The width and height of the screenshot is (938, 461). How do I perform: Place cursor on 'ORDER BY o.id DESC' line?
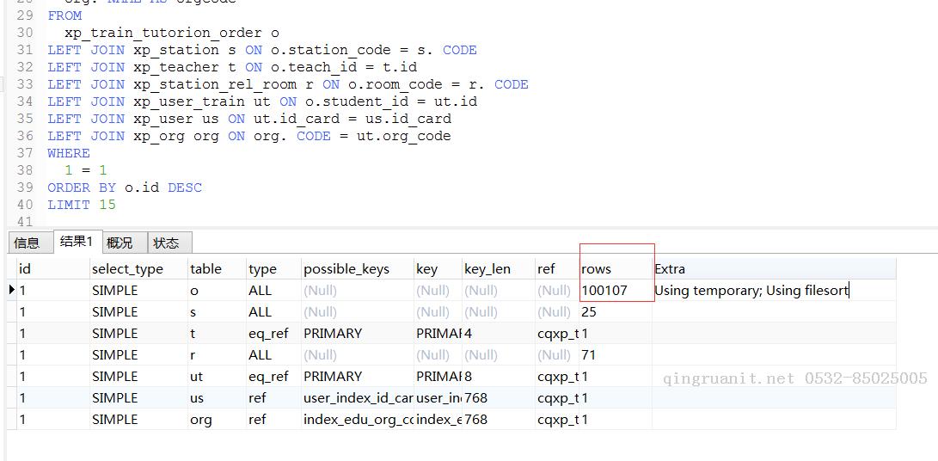(x=125, y=187)
